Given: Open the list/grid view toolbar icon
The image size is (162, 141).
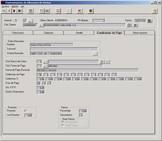Looking at the screenshot, I should click(x=31, y=11).
